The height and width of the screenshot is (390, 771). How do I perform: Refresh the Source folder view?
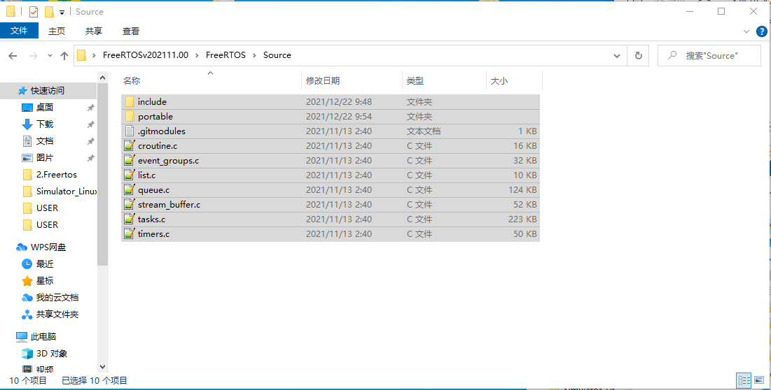pos(638,55)
